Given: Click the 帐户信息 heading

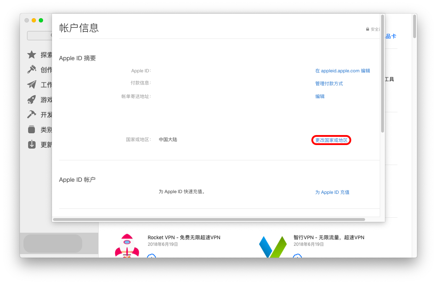Looking at the screenshot, I should [x=79, y=28].
